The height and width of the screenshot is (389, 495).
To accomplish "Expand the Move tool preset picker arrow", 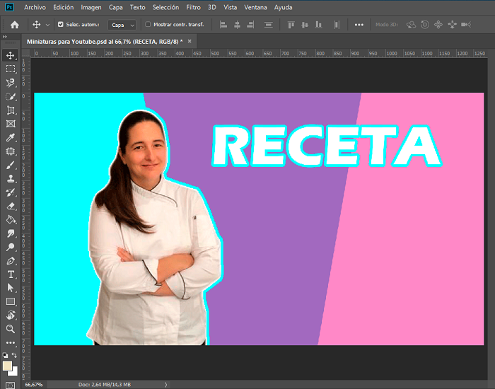I will [x=47, y=25].
